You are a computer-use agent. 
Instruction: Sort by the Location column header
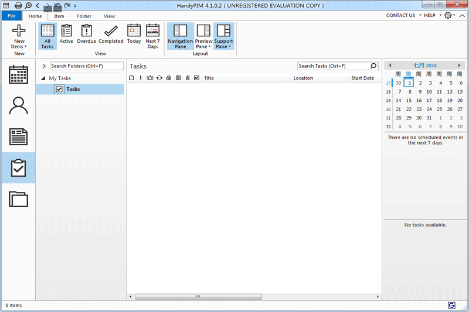click(320, 78)
